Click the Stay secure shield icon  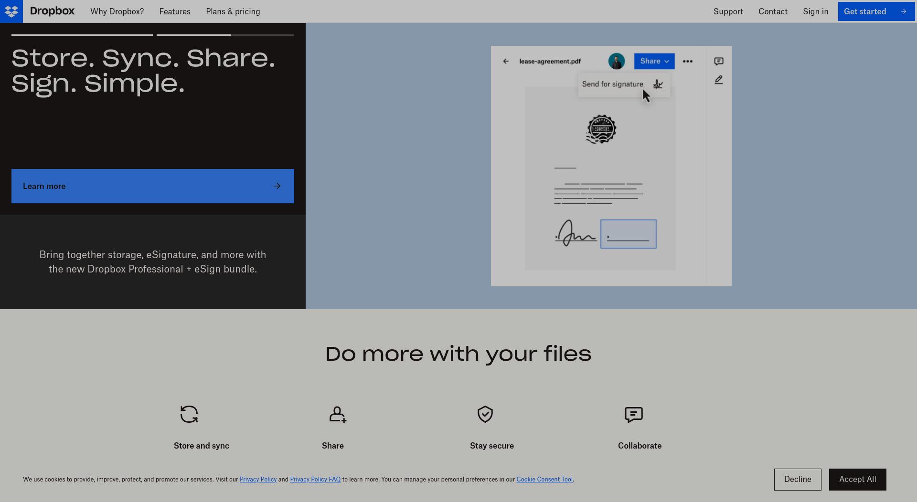pos(485,414)
